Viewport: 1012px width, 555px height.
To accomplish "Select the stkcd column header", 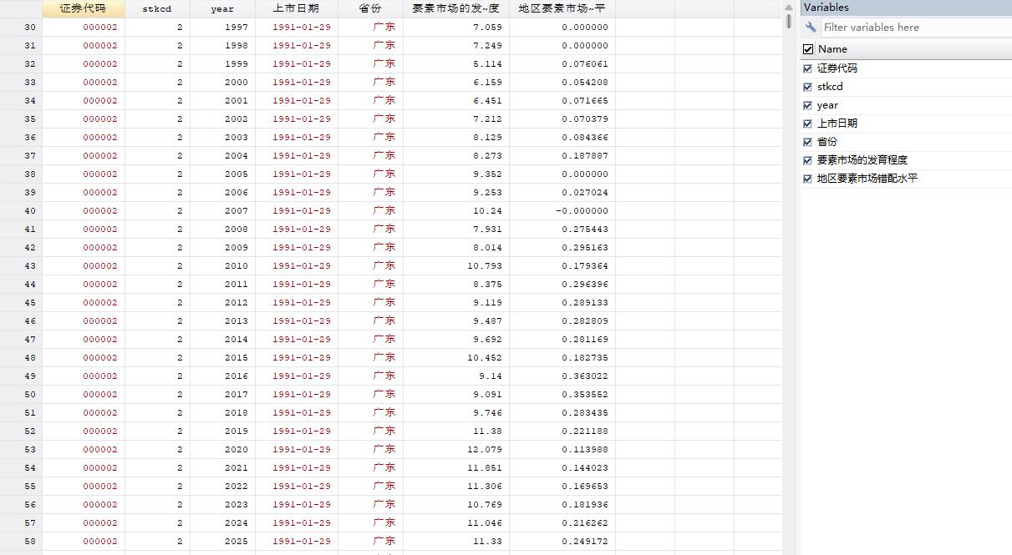I will 157,8.
